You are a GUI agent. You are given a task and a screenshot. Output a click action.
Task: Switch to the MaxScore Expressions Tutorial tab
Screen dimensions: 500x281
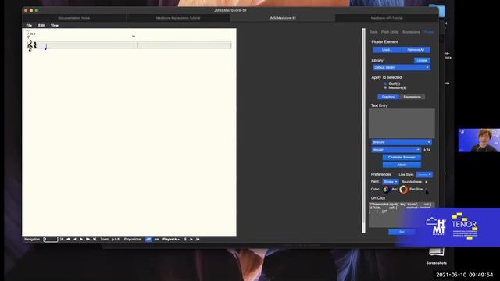click(178, 18)
